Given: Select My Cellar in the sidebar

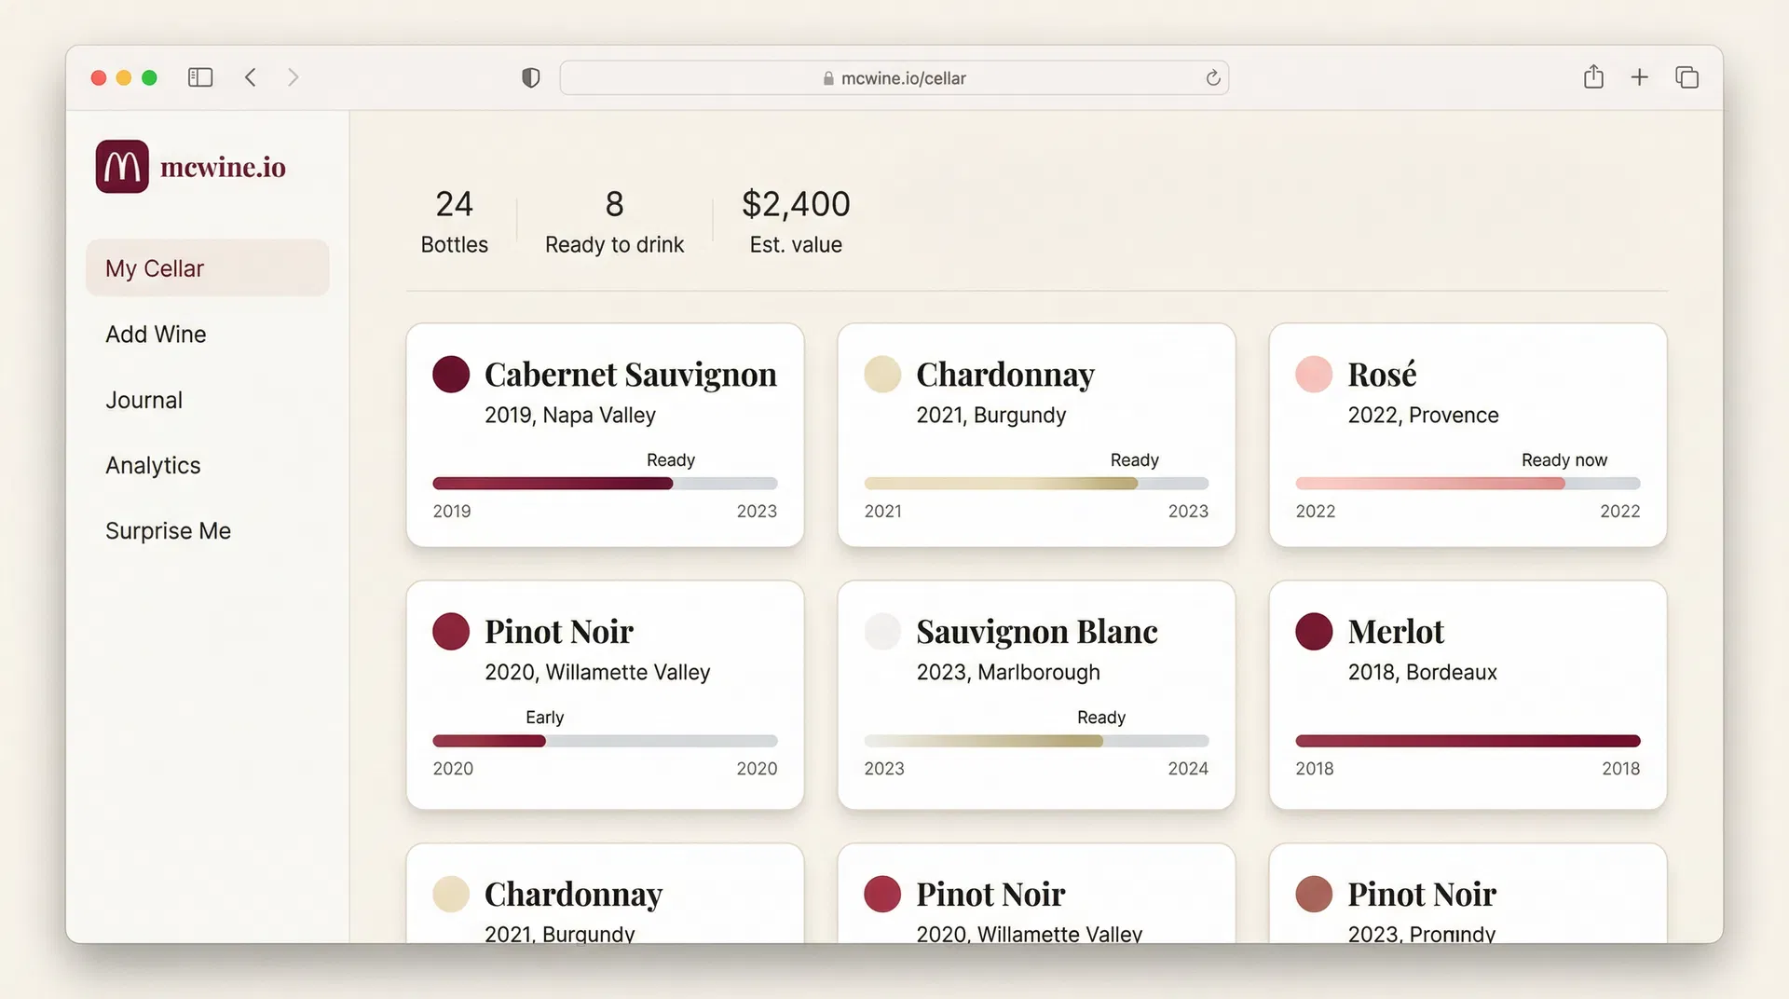Looking at the screenshot, I should click(x=155, y=267).
